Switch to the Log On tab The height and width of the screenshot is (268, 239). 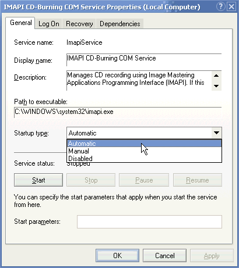tap(49, 24)
